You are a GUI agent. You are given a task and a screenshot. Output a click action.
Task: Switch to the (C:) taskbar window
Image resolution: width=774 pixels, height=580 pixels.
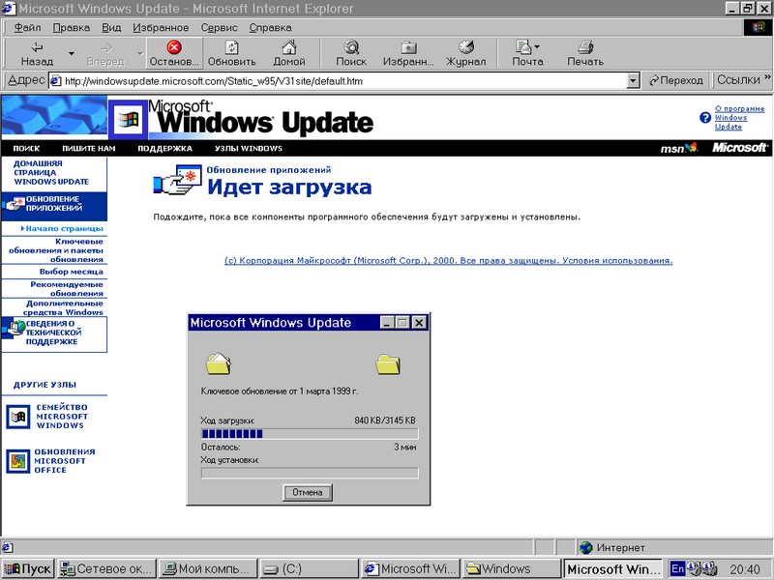309,568
